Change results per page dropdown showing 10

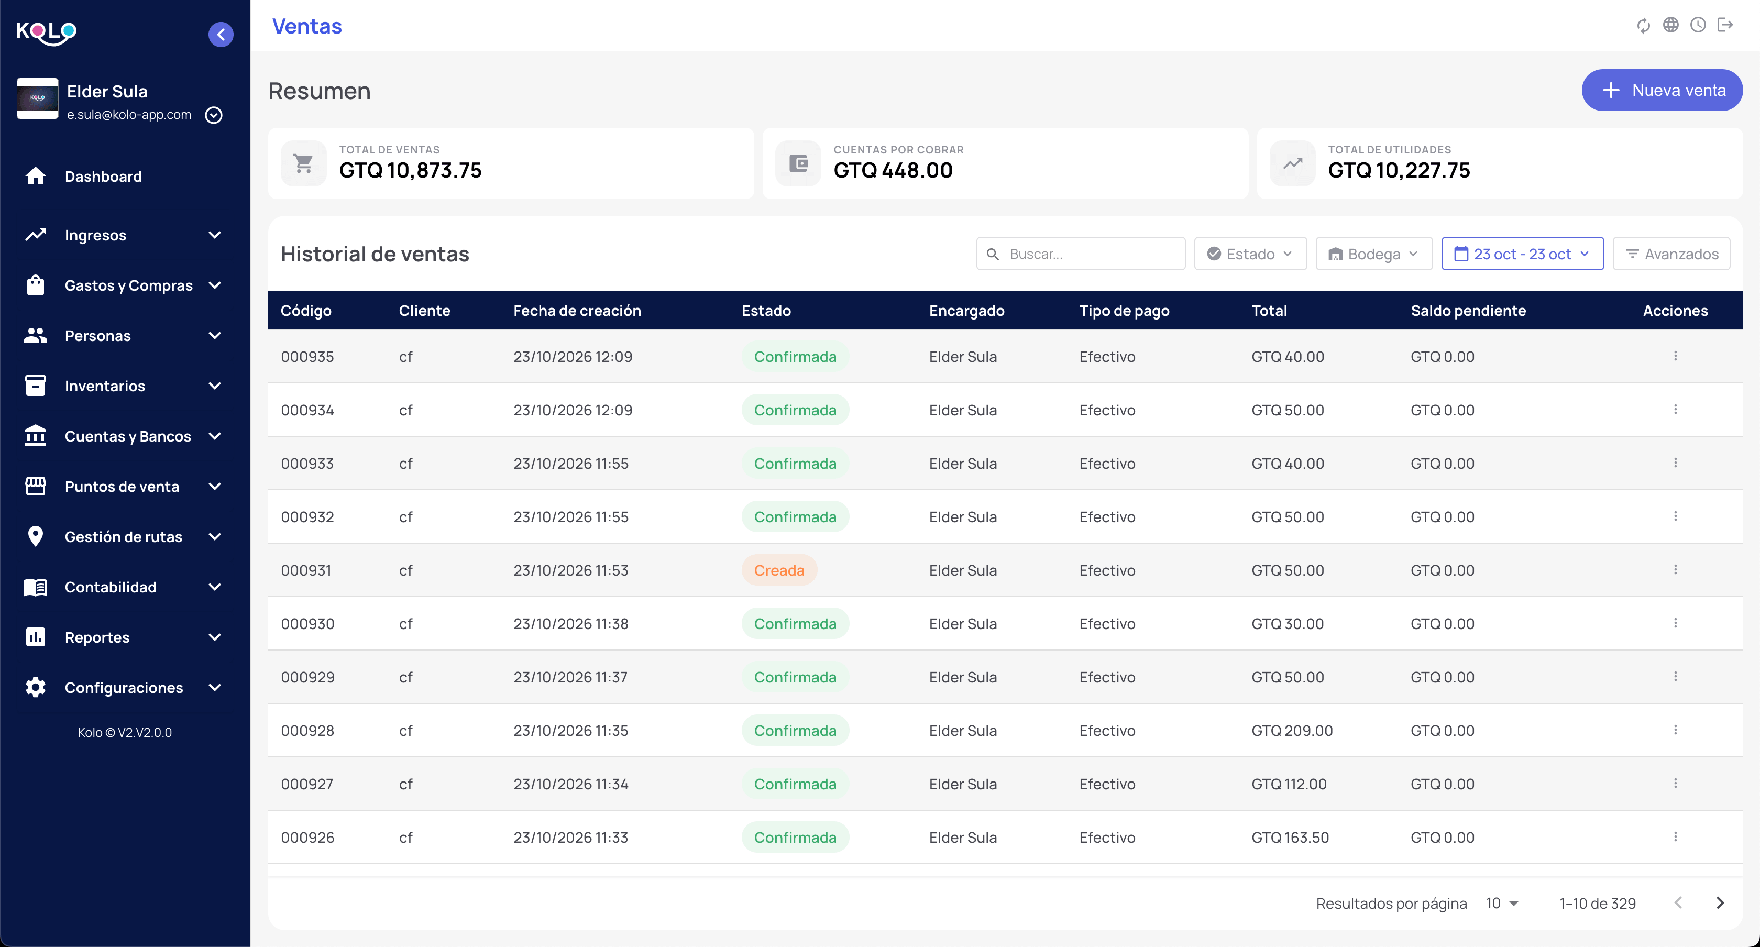tap(1502, 902)
